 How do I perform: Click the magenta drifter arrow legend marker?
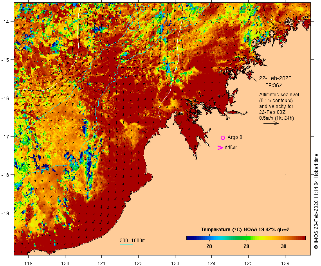pos(220,148)
